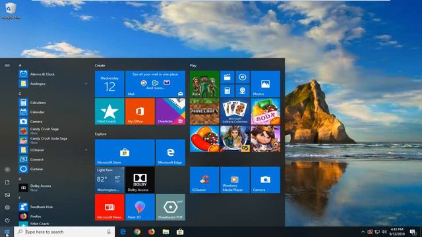
Task: Open the G5 game tile
Action: [x=235, y=139]
